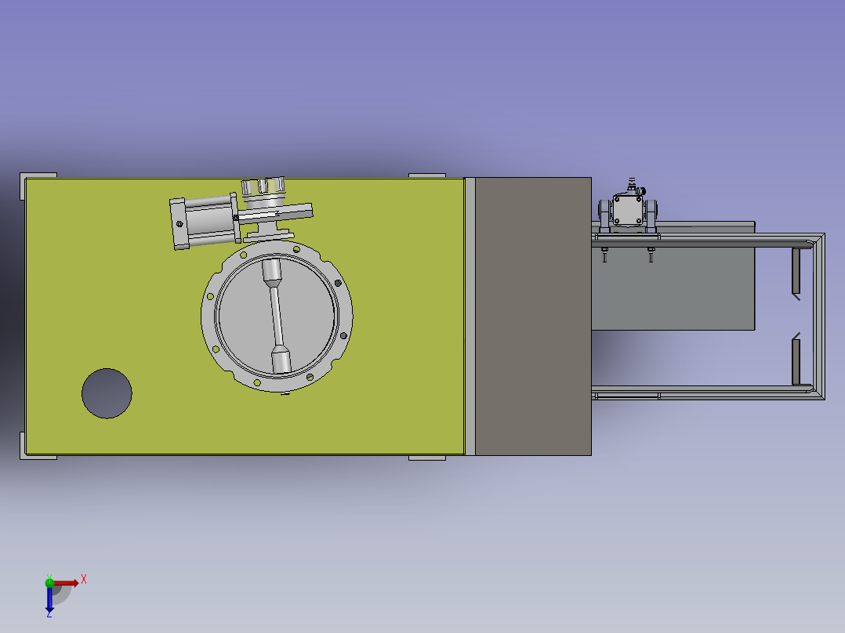This screenshot has height=633, width=845.
Task: Select the butterfly valve disc stem
Action: pos(277,316)
